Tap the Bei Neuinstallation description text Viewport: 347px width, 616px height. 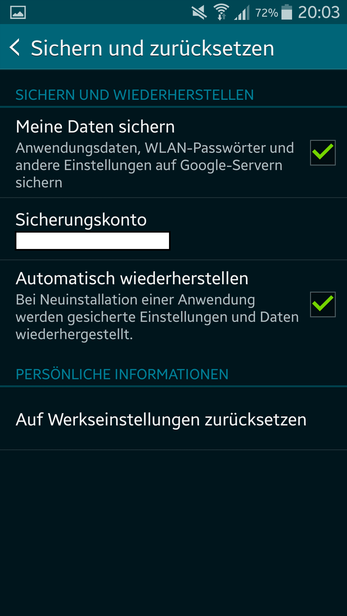(157, 317)
